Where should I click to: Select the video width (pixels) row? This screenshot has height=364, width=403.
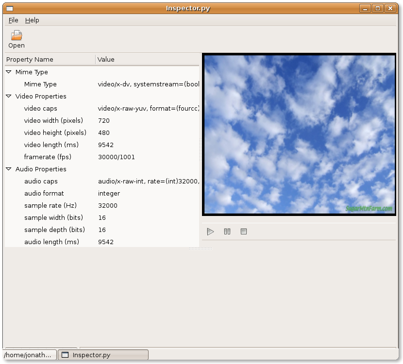[53, 120]
